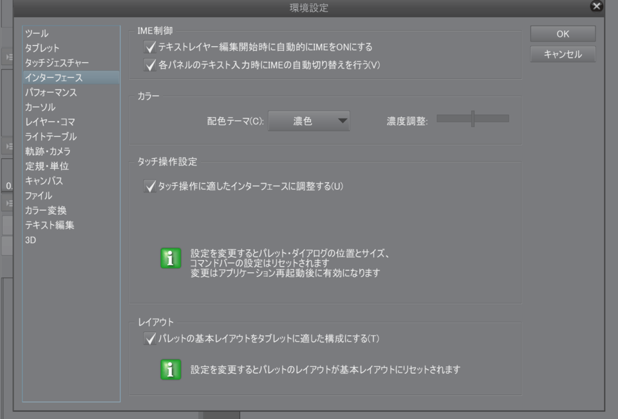
Task: Select ツール in the category list
Action: point(71,33)
